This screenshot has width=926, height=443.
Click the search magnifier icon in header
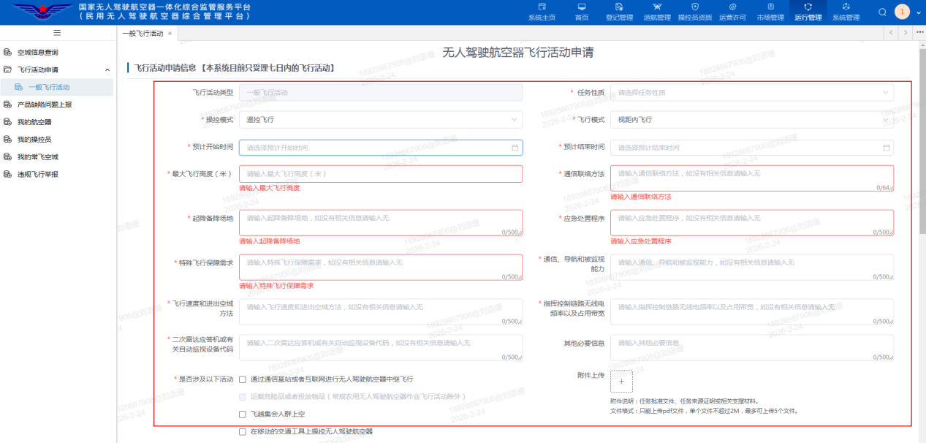coord(882,12)
